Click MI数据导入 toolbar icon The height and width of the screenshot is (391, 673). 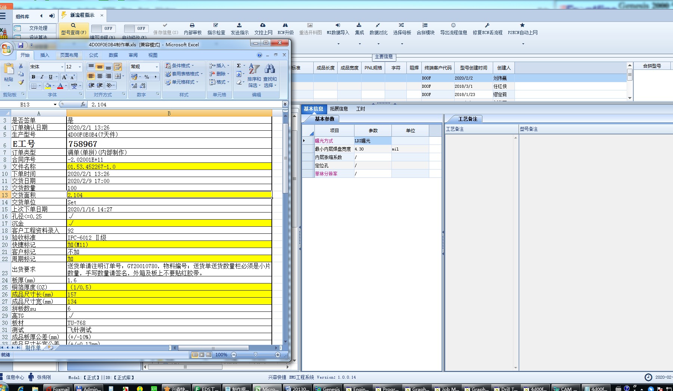[338, 29]
